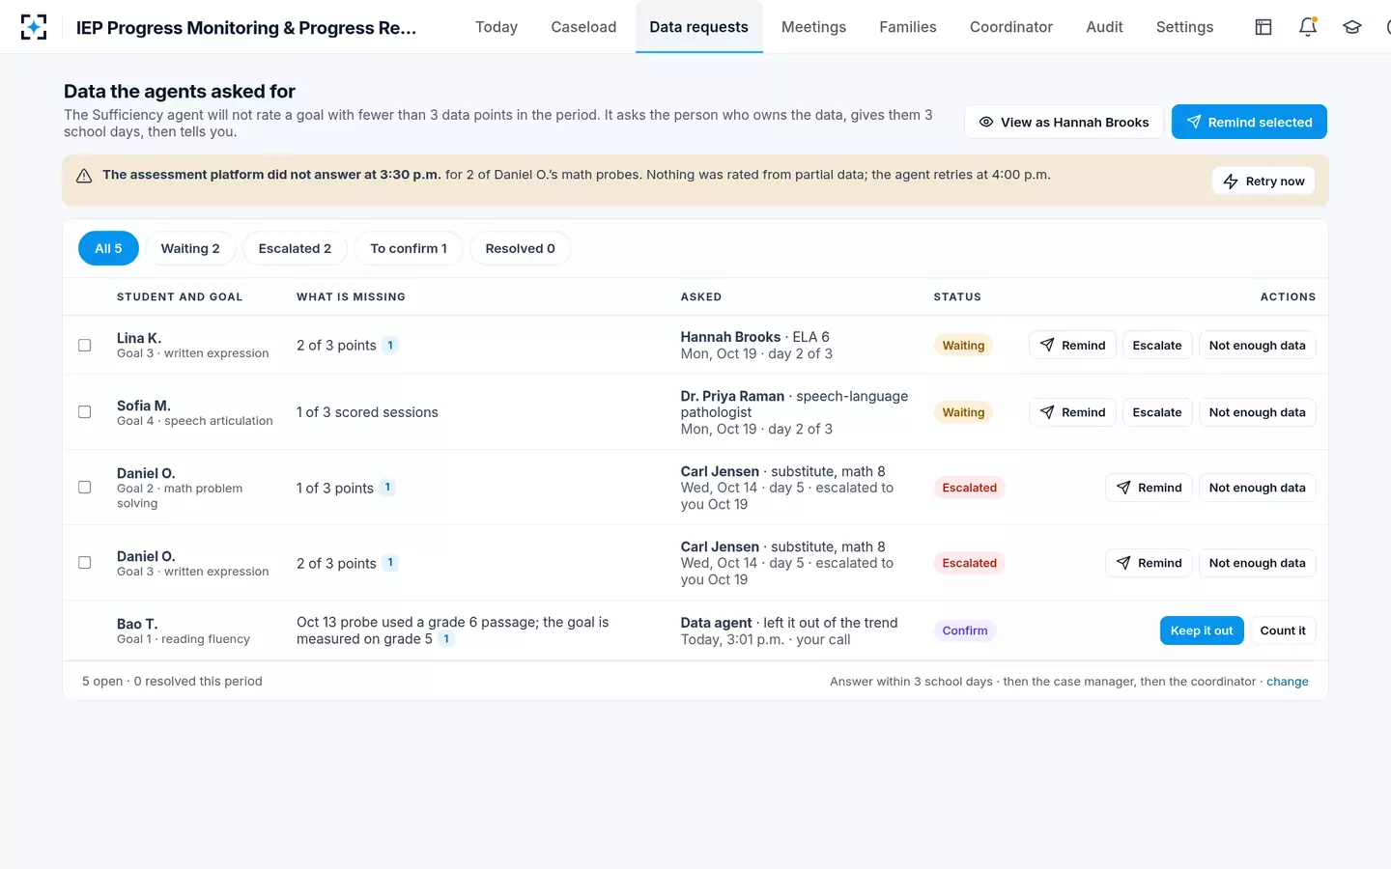Screen dimensions: 1391x869
Task: Mark Daniel O. Goal 3 Not enough data
Action: point(1257,563)
